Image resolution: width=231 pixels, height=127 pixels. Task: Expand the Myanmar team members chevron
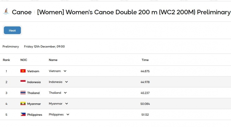(x=66, y=104)
